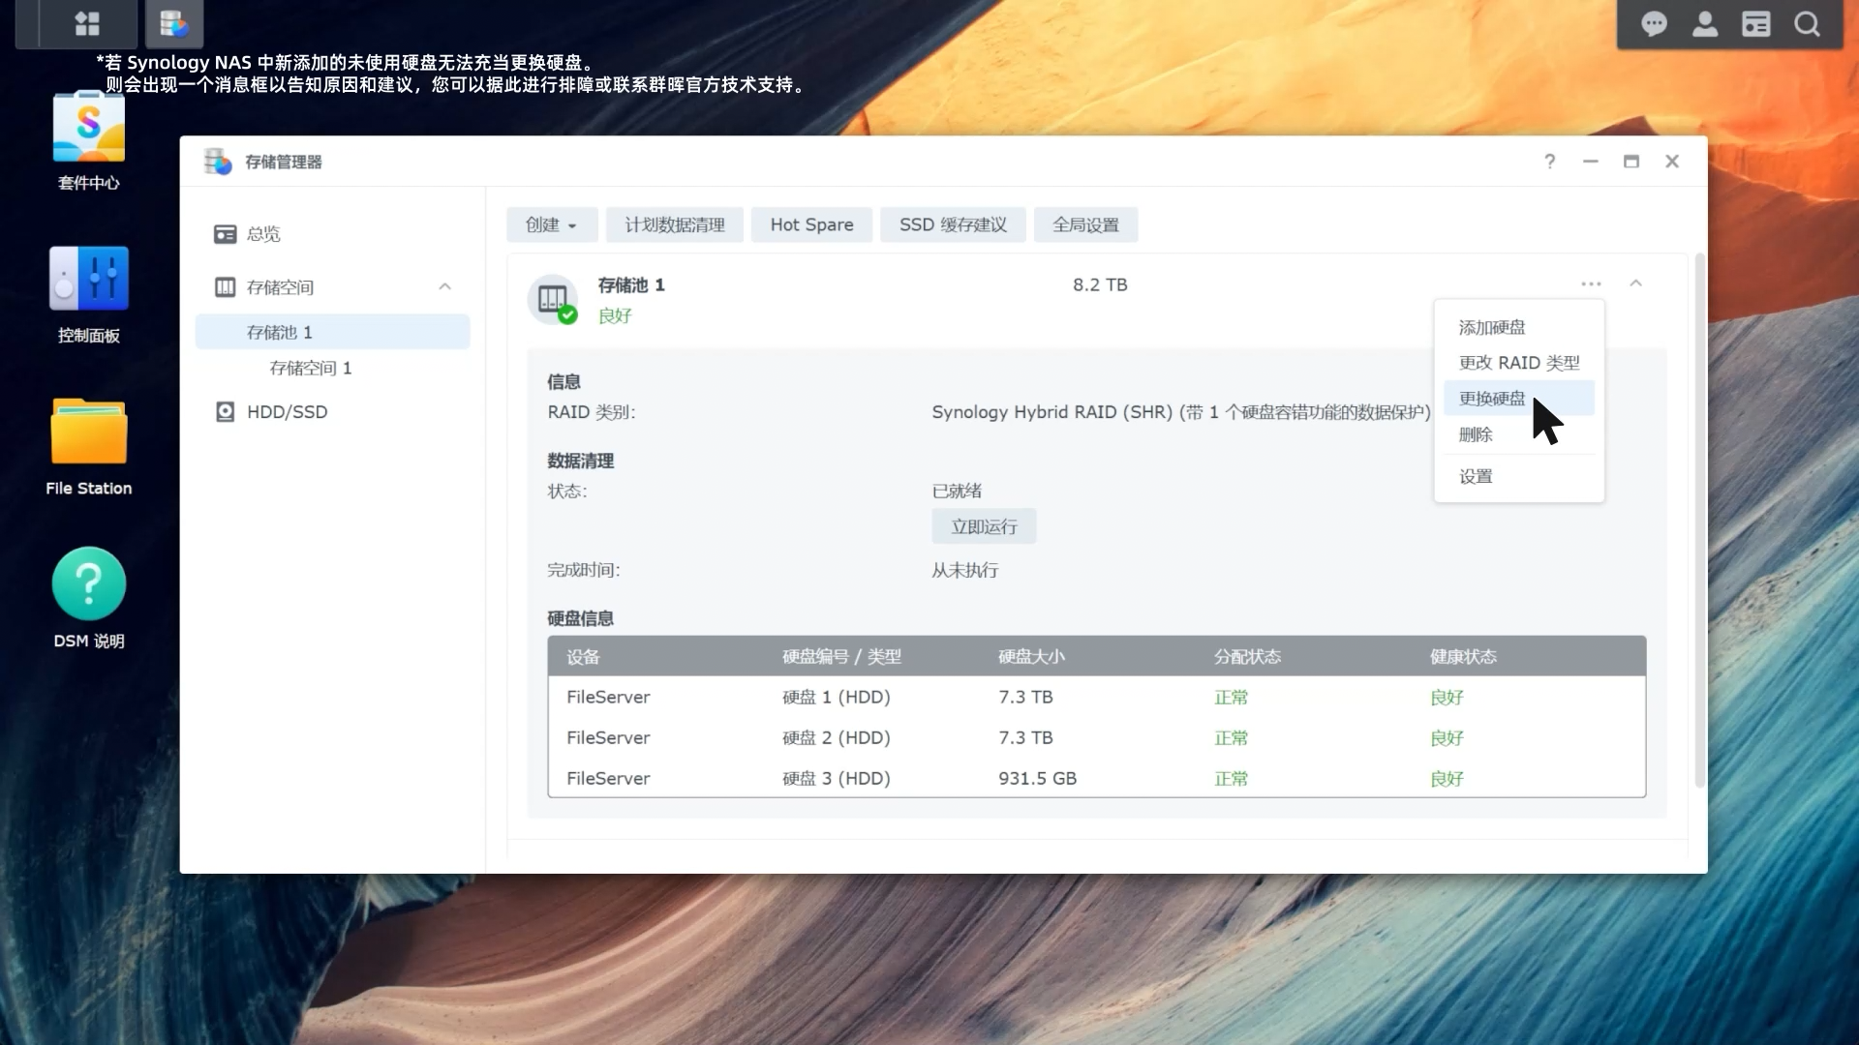Click 立即运行 data scrubbing button
This screenshot has width=1859, height=1045.
(x=984, y=526)
